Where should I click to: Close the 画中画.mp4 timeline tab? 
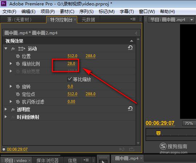point(141,158)
